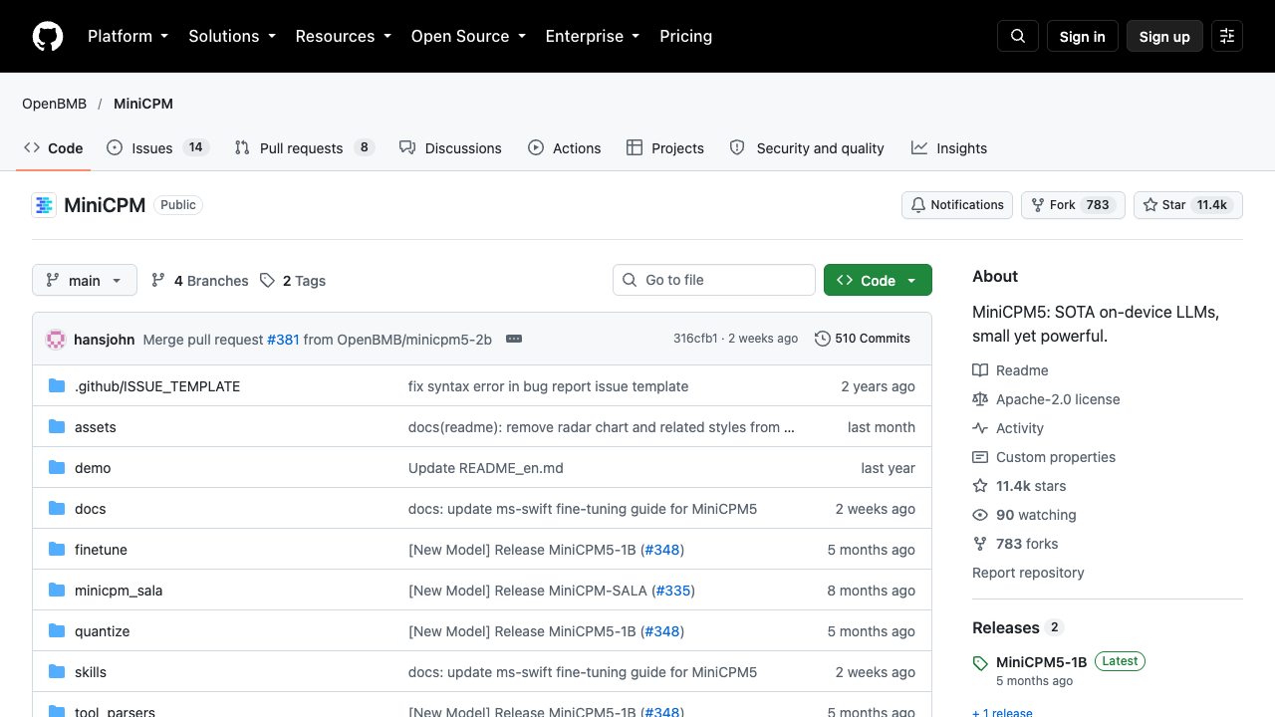Viewport: 1275px width, 717px height.
Task: Open the minicpm_sala folder
Action: point(119,591)
